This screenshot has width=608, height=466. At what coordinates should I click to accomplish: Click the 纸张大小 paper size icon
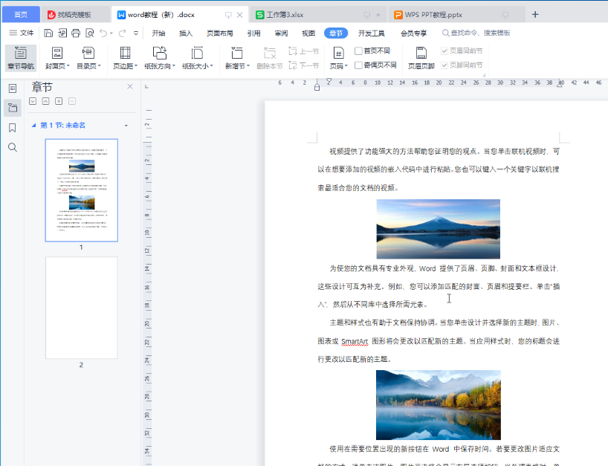197,53
